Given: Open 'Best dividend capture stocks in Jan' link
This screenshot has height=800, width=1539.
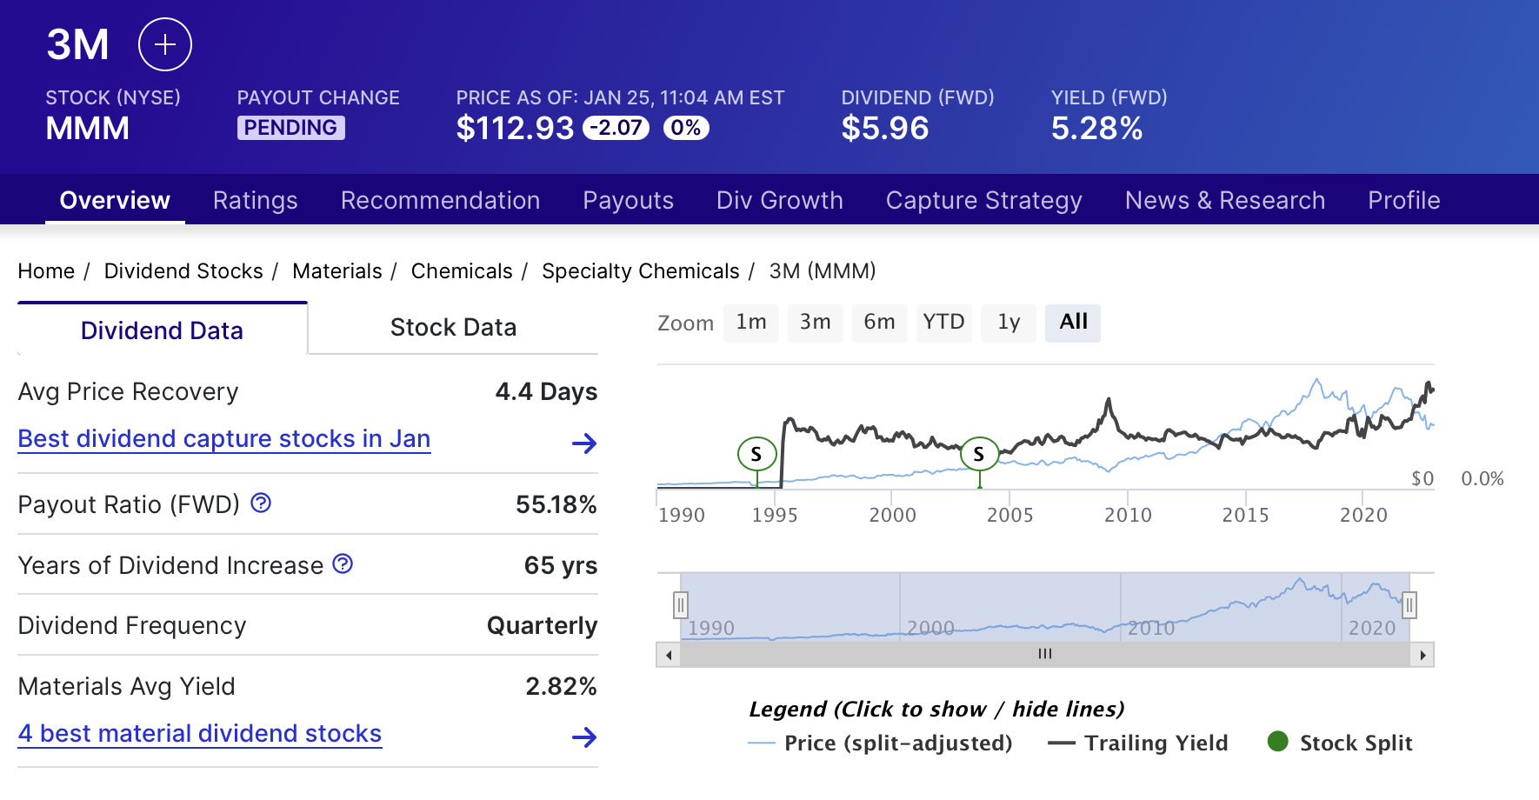Looking at the screenshot, I should 224,439.
